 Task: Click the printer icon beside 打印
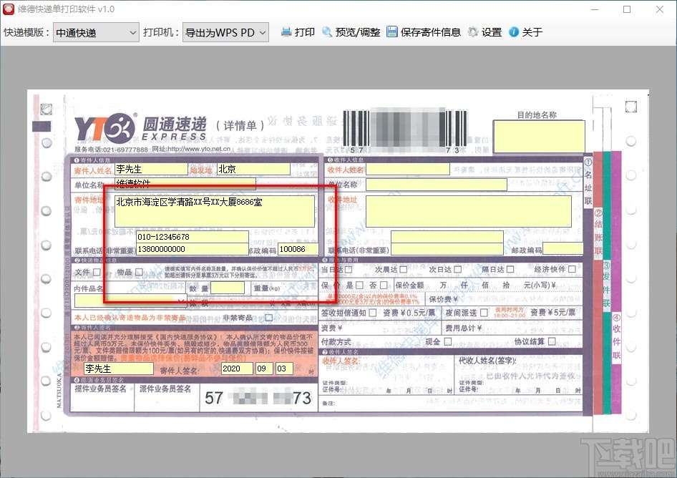[x=285, y=31]
